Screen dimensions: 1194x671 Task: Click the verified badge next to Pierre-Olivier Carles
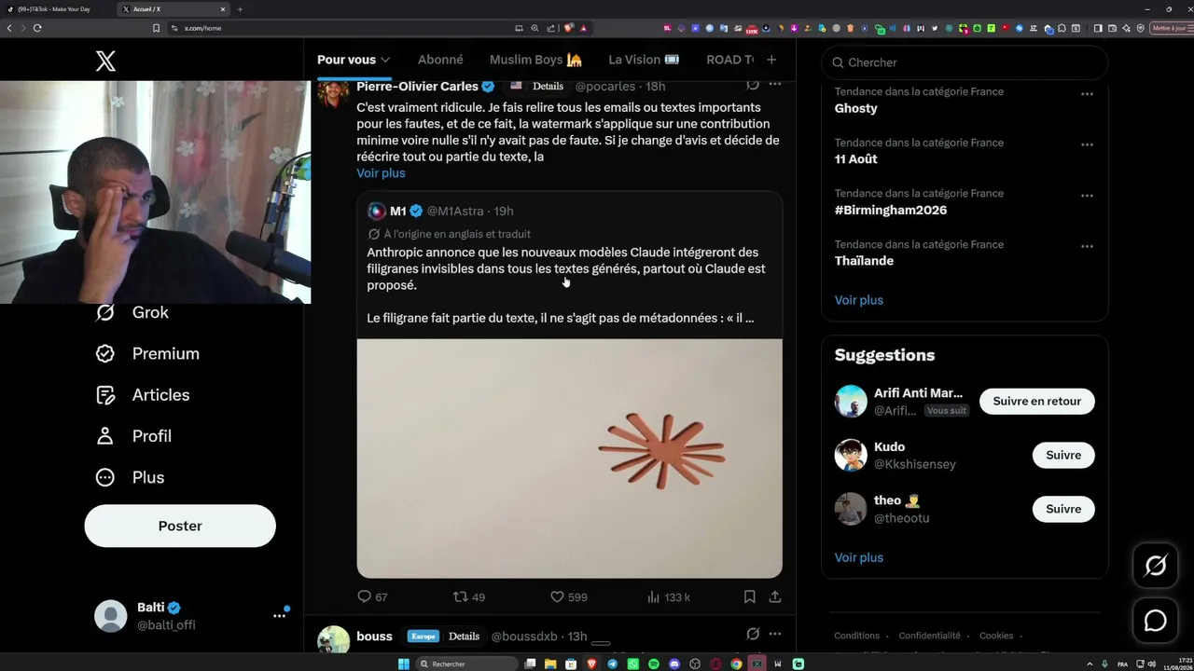pyautogui.click(x=488, y=86)
